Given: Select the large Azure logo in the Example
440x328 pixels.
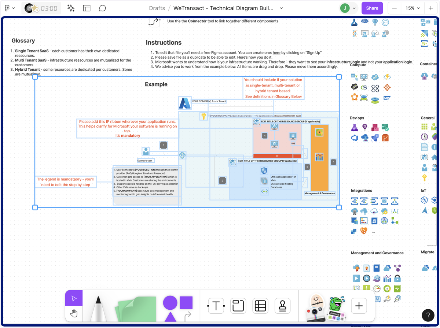Looking at the screenshot, I should pyautogui.click(x=185, y=103).
